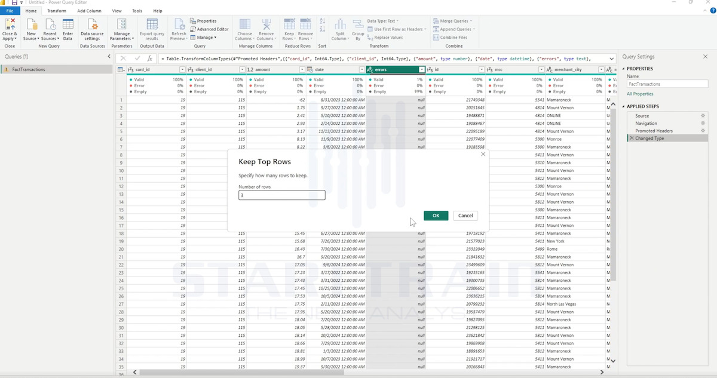Confirm Keep Top Rows with OK
The image size is (717, 378).
pyautogui.click(x=436, y=216)
